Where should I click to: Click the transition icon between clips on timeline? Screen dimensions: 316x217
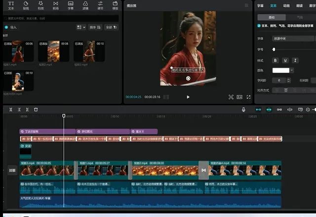(x=203, y=170)
